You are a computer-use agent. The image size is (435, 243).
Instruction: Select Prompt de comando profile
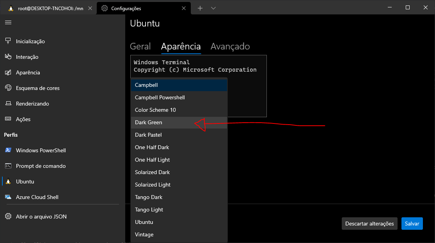(62, 166)
